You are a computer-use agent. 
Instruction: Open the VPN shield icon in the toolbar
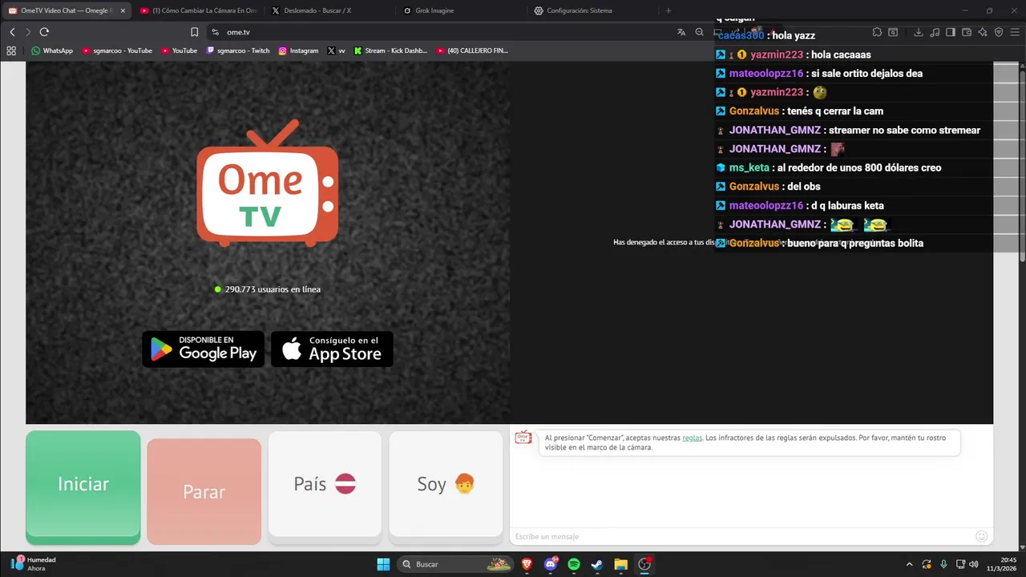pos(999,32)
